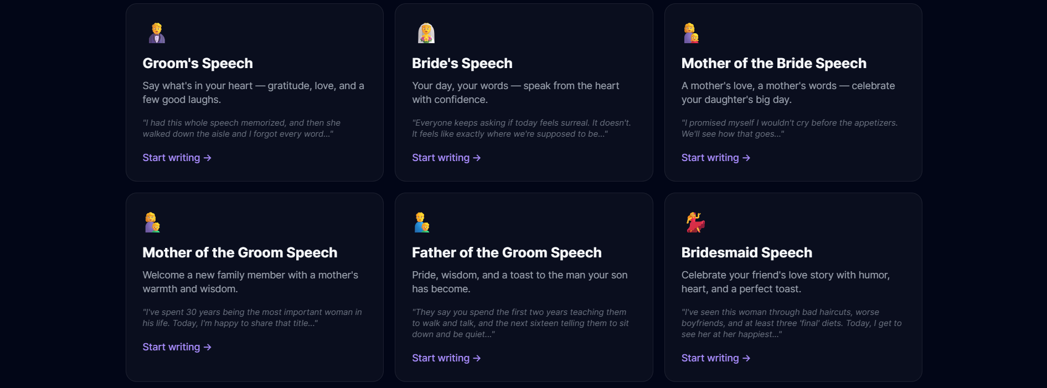Click the arrow beside Groom's Speech Start writing
This screenshot has width=1047, height=388.
pyautogui.click(x=208, y=158)
